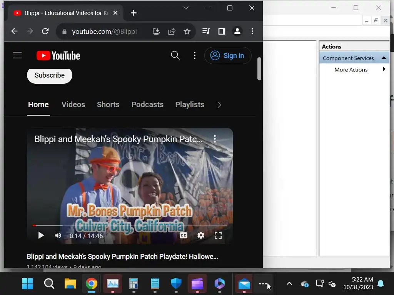Open YouTube search
The image size is (394, 295).
(x=175, y=55)
